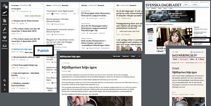Close the Licensed TT column
The height and width of the screenshot is (106, 211).
[42, 4]
